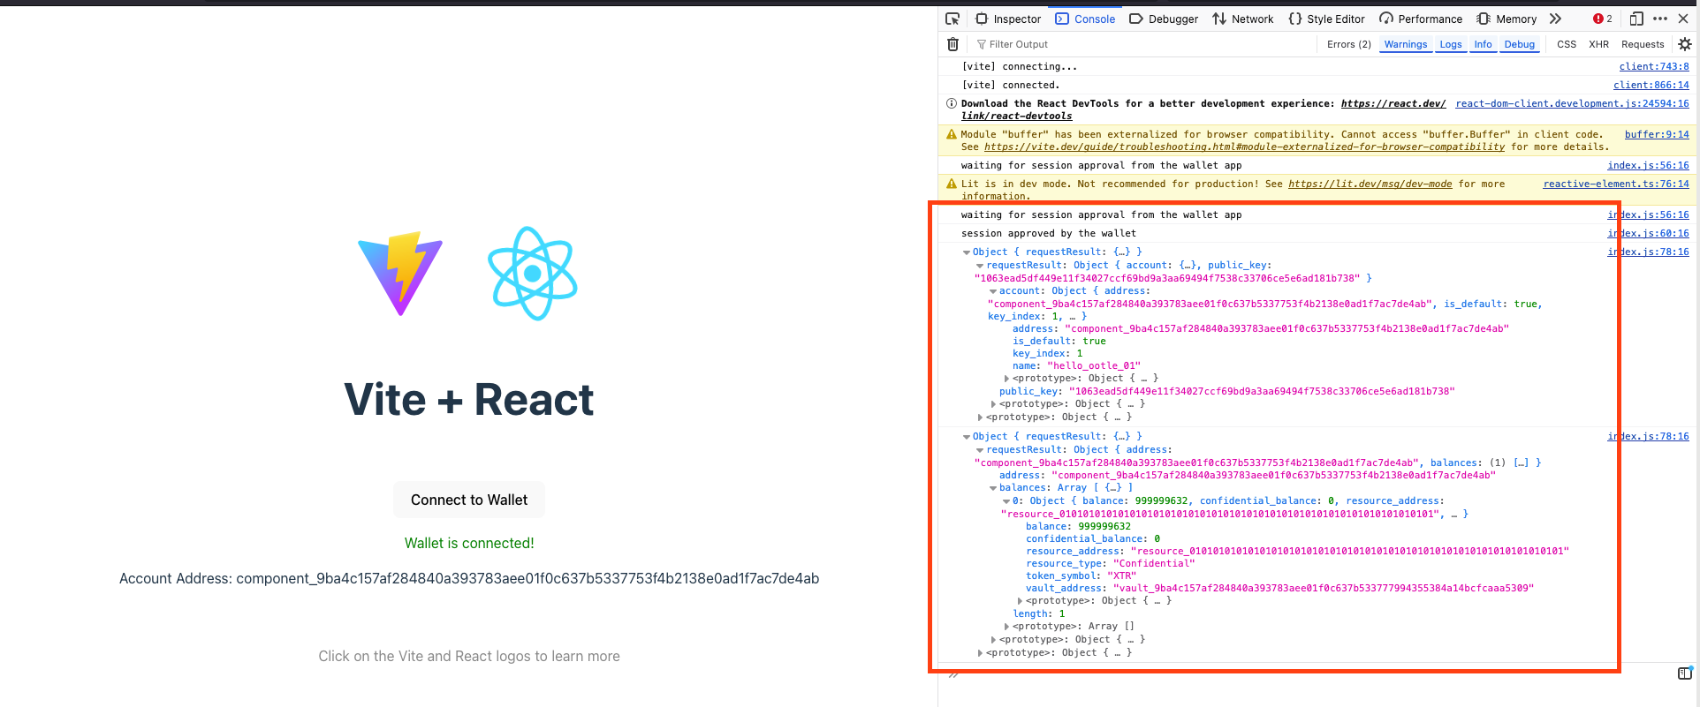Collapse the account: Object node
Viewport: 1700px width, 707px height.
(993, 291)
